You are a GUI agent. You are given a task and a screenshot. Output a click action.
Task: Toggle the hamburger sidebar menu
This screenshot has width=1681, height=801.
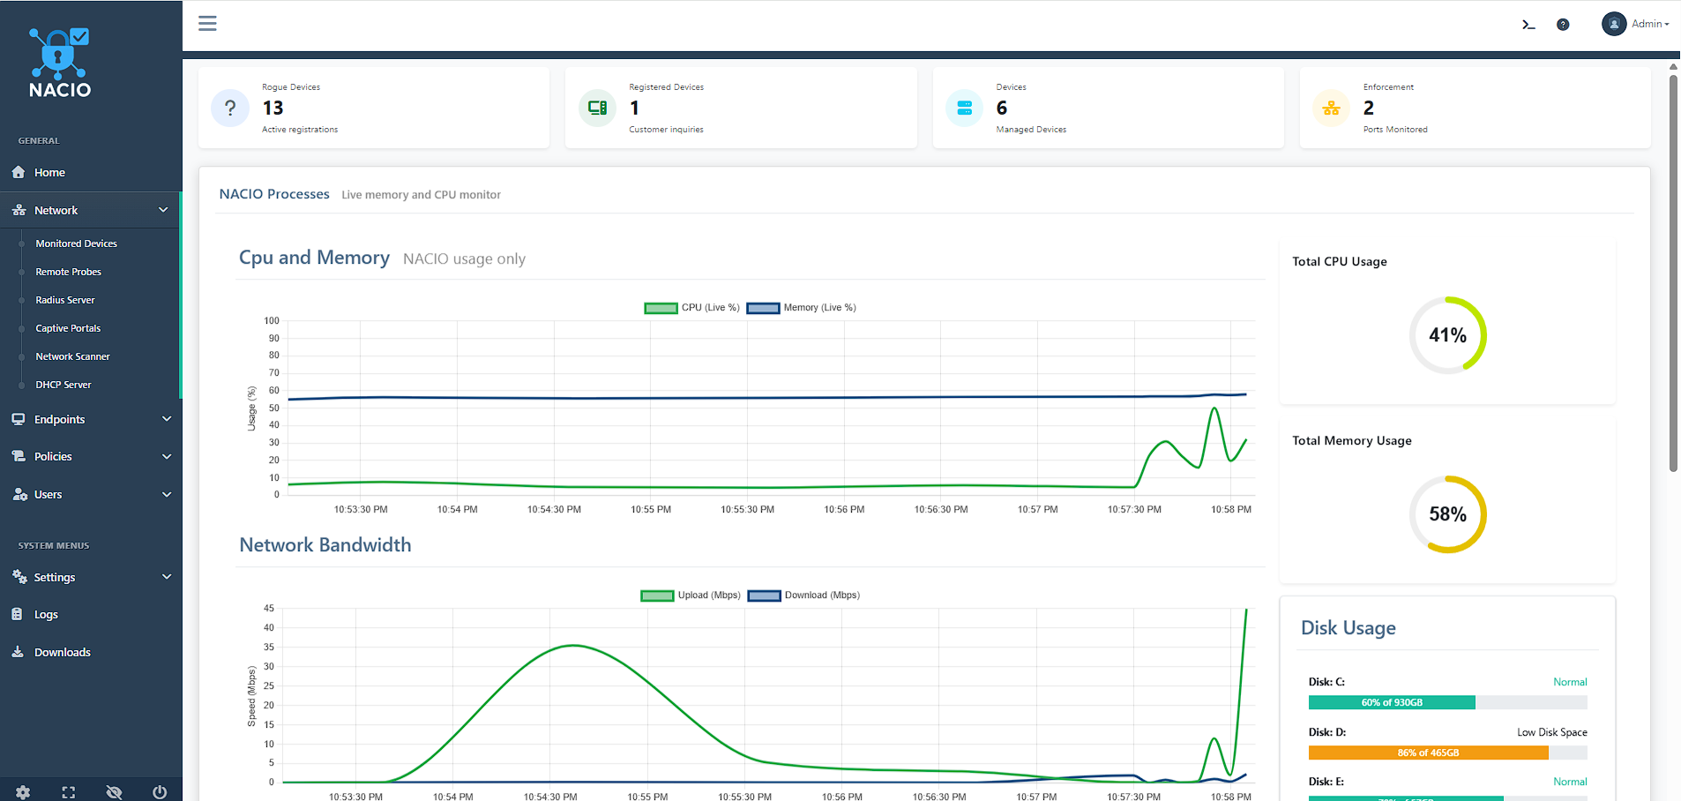pyautogui.click(x=207, y=24)
